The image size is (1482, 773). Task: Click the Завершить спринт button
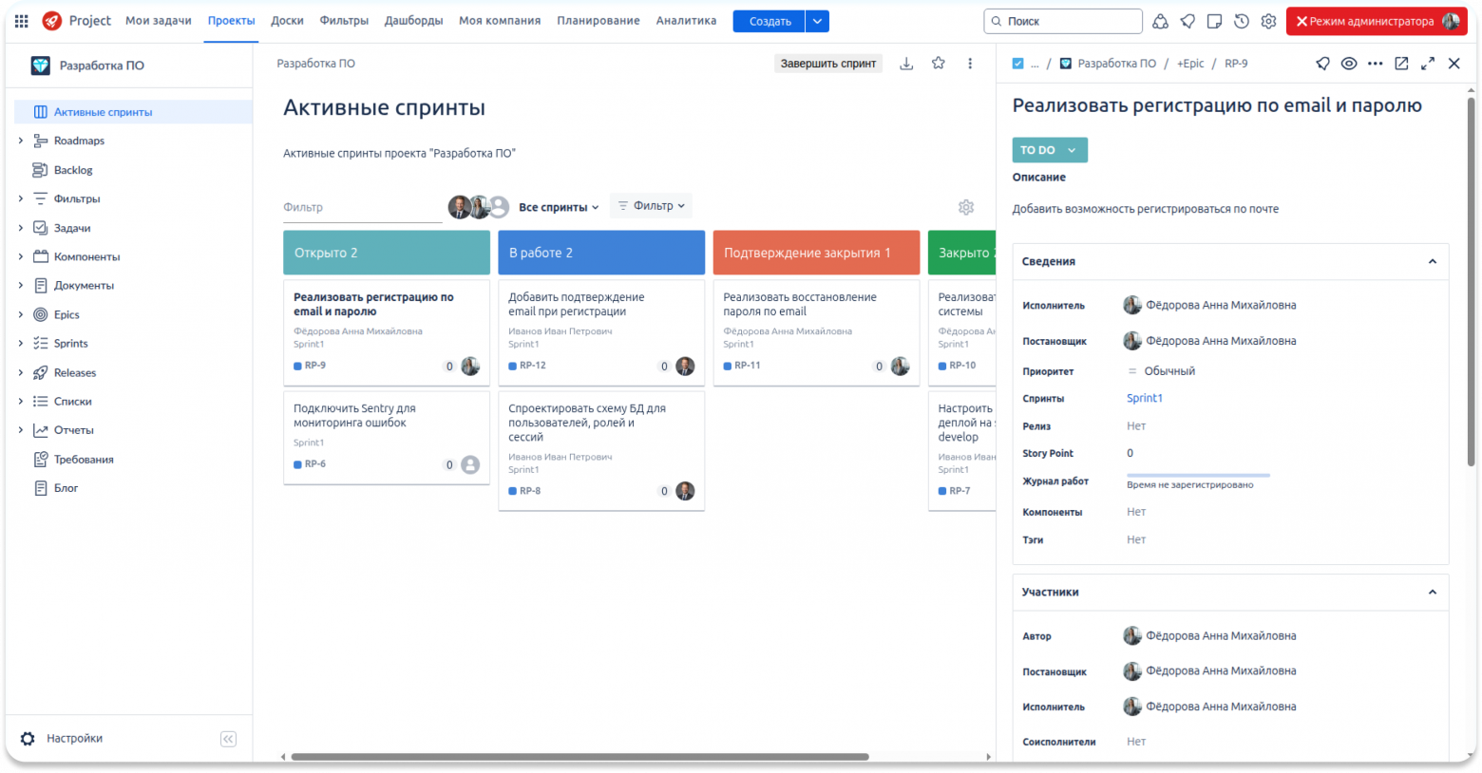828,64
